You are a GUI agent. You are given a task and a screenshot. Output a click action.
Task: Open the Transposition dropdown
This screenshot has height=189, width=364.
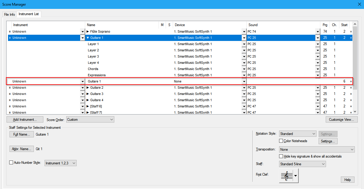[x=317, y=150]
